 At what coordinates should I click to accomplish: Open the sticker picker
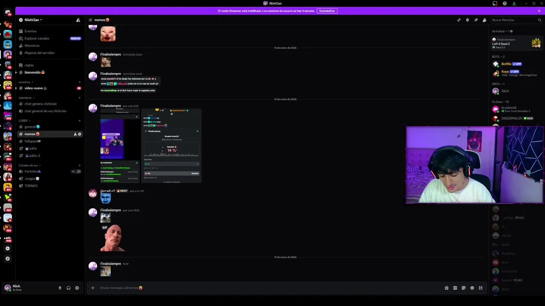(x=464, y=288)
